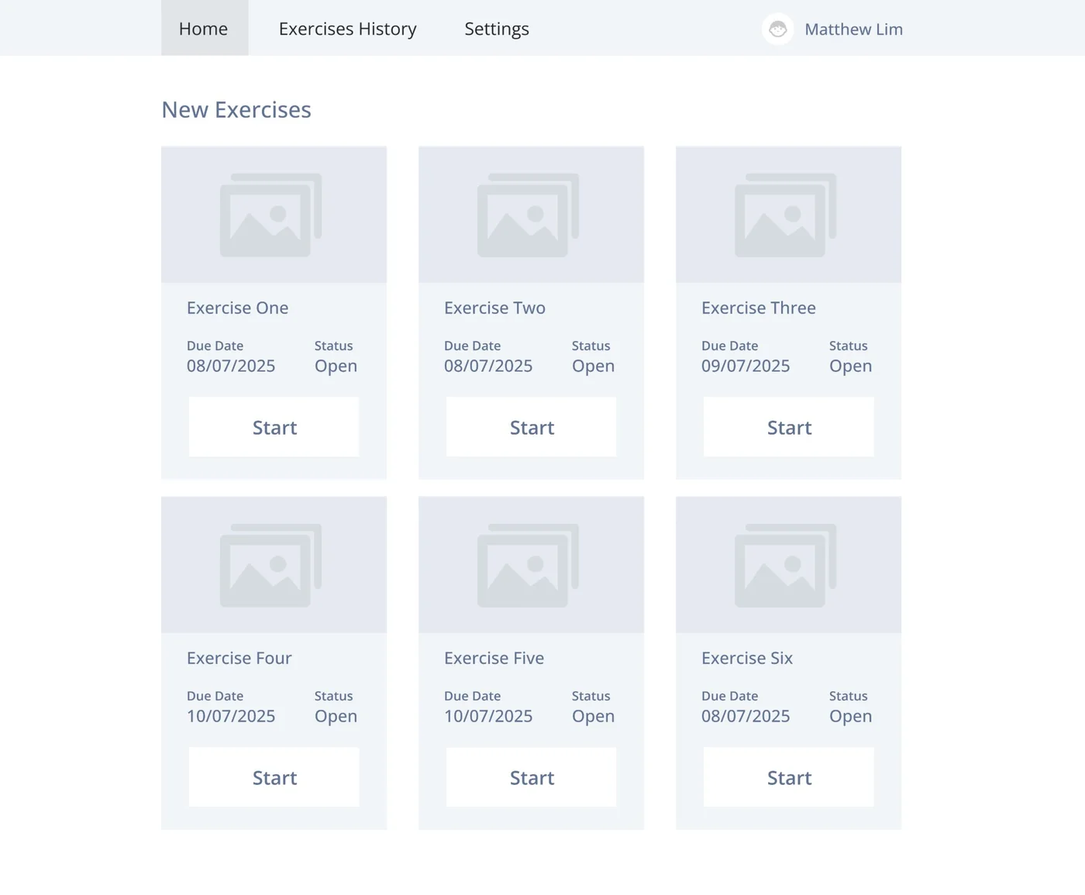Click the 09/07/2025 due date of Exercise Three
Screen dimensions: 1085x895
746,366
